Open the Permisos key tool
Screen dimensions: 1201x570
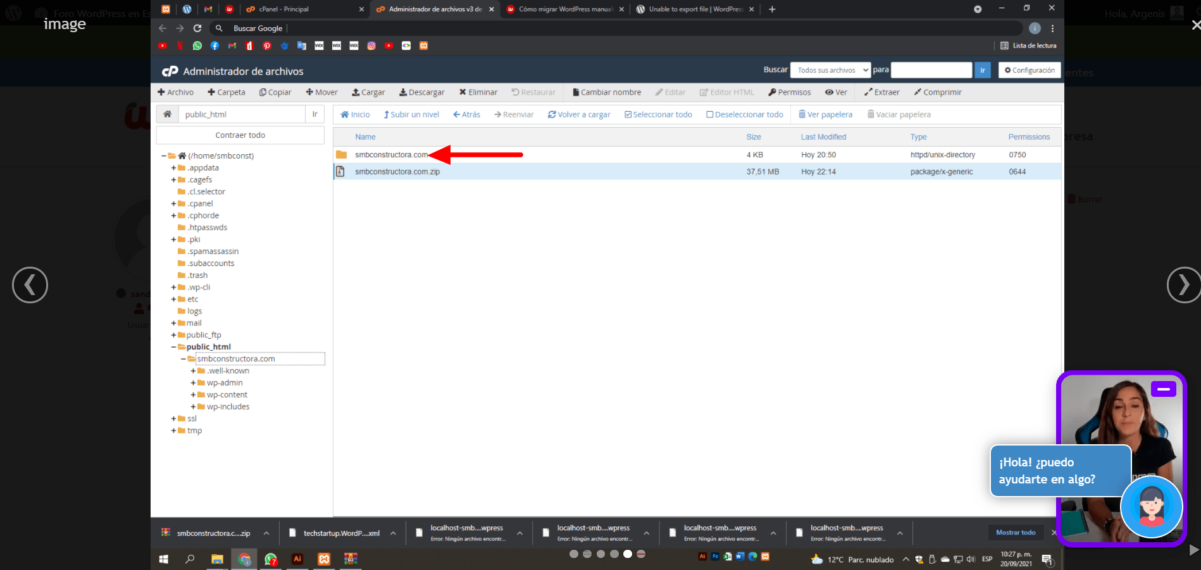[x=789, y=92]
